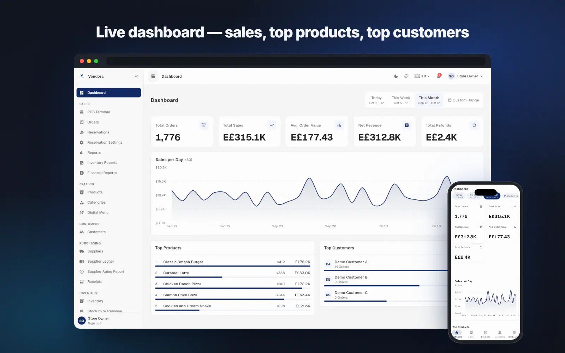Open Supplier Aging Report in sidebar
565x353 pixels.
(109, 272)
